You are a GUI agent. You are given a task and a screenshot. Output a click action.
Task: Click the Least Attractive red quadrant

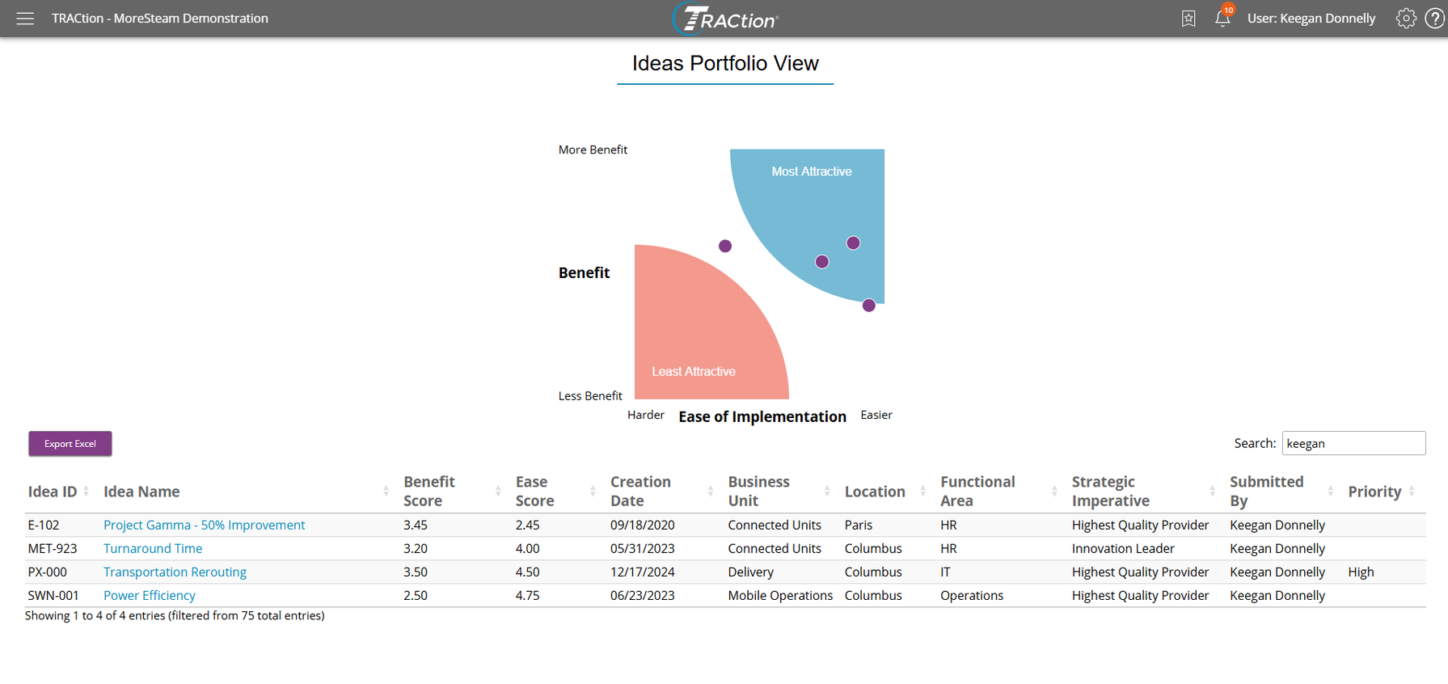(x=694, y=340)
